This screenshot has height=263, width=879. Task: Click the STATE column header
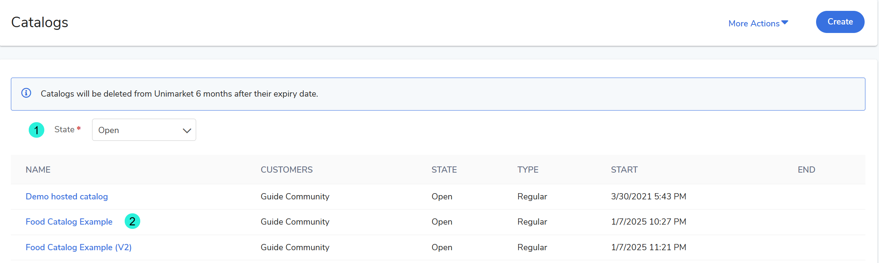[x=444, y=170]
